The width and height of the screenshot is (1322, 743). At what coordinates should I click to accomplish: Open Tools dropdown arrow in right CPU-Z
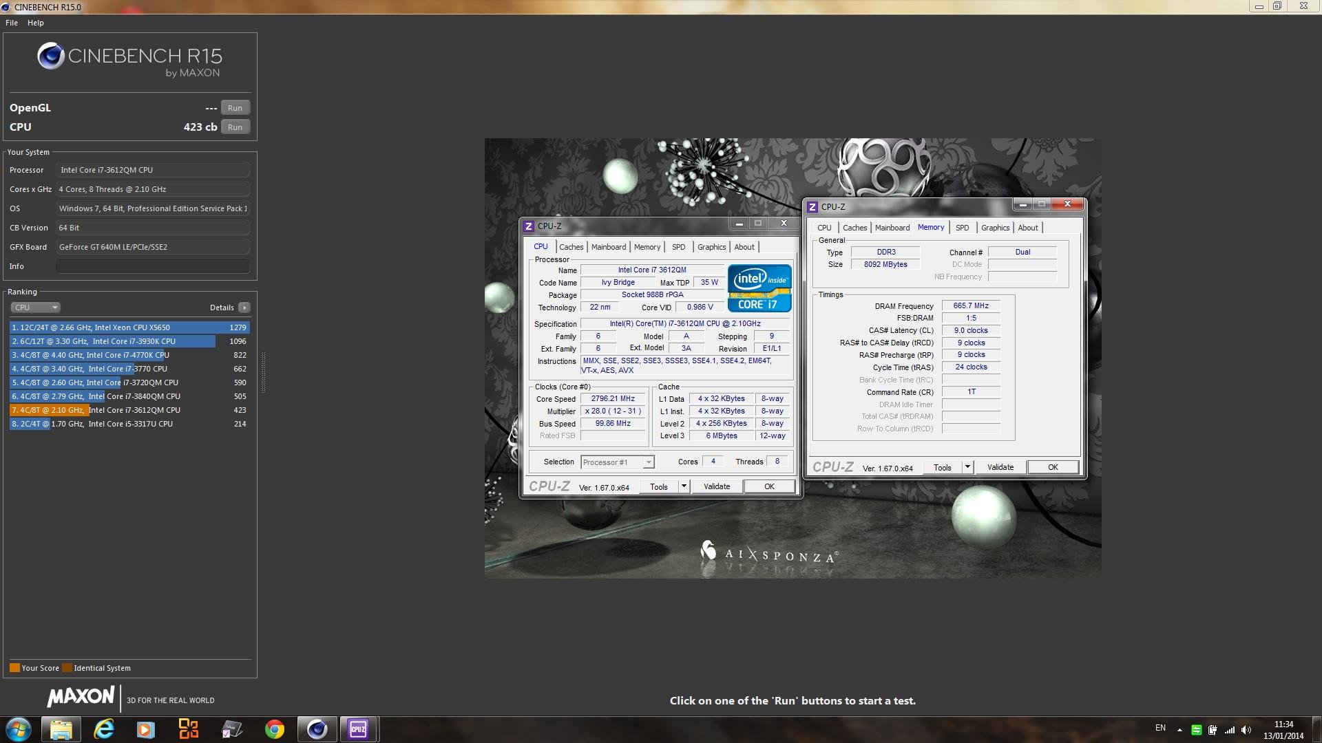[x=967, y=467]
